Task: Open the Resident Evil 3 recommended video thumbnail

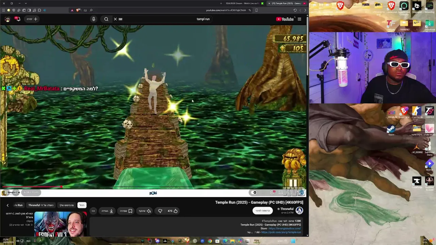Action: pos(60,224)
